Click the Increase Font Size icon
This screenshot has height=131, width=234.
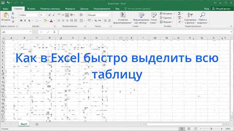tap(50, 15)
